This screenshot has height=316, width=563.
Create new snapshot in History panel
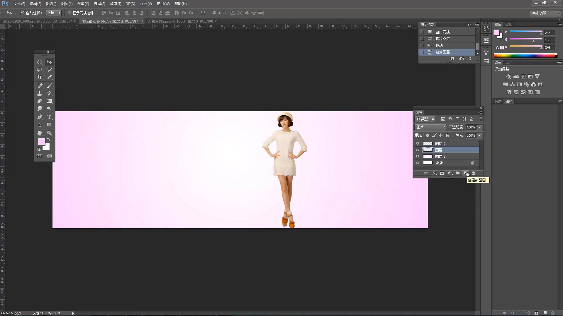462,59
